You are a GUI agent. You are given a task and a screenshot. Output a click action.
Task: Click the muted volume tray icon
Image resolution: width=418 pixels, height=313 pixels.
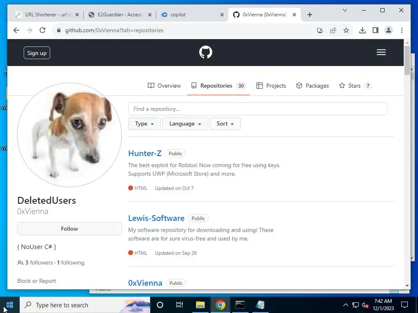pos(365,305)
